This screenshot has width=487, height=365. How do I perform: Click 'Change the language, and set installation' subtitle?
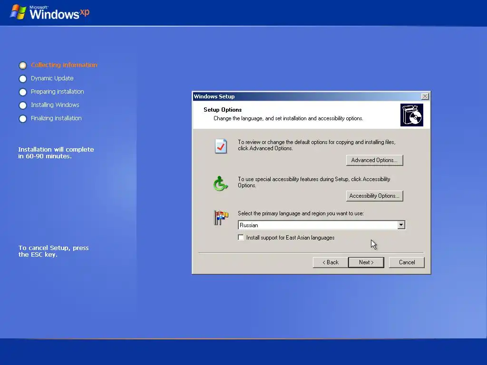coord(288,118)
